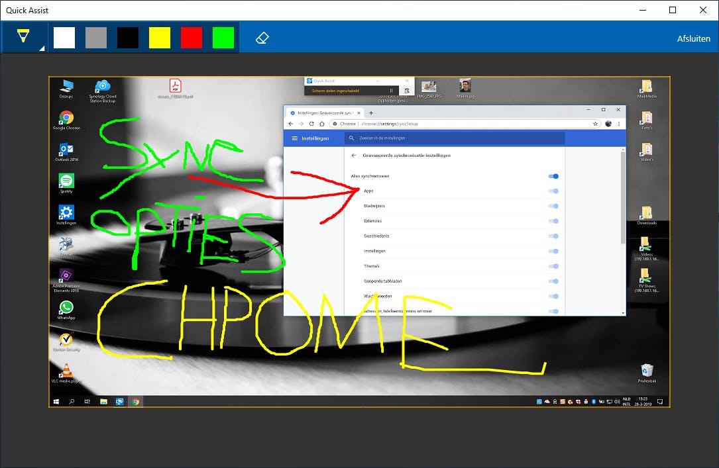719x468 pixels.
Task: Open File Explorer from taskbar
Action: pos(103,402)
